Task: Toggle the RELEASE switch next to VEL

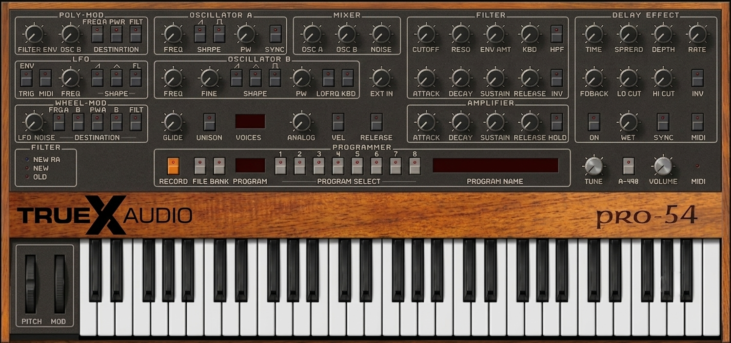Action: click(x=376, y=122)
